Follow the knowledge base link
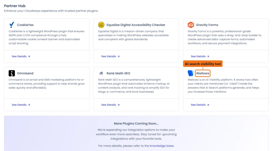This screenshot has width=273, height=151. point(161,146)
